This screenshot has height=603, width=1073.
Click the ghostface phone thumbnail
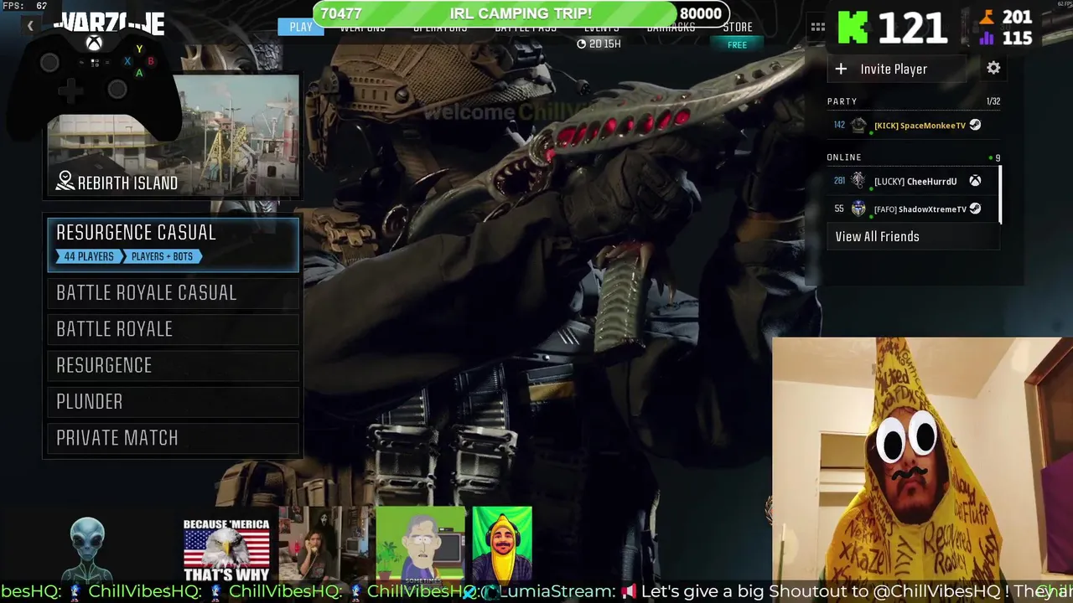(x=325, y=544)
